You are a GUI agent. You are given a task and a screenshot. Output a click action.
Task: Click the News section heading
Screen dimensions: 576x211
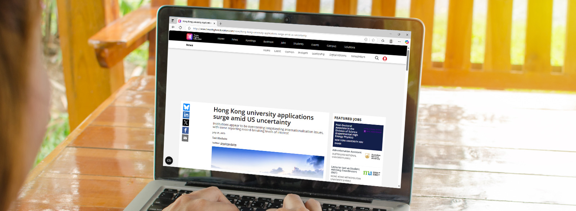click(190, 45)
